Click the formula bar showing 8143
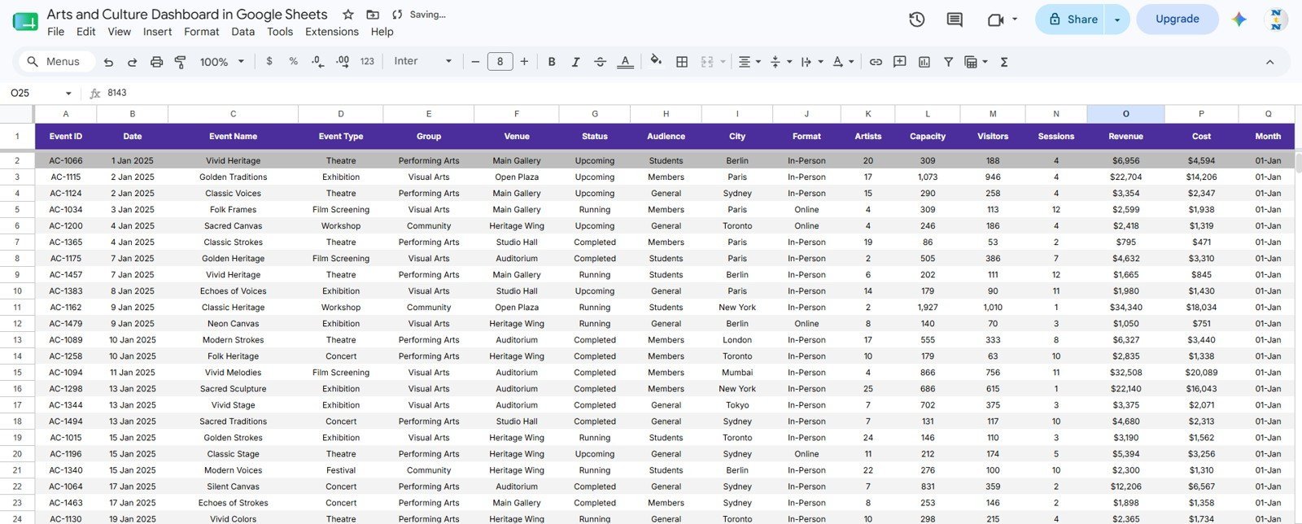 point(700,94)
